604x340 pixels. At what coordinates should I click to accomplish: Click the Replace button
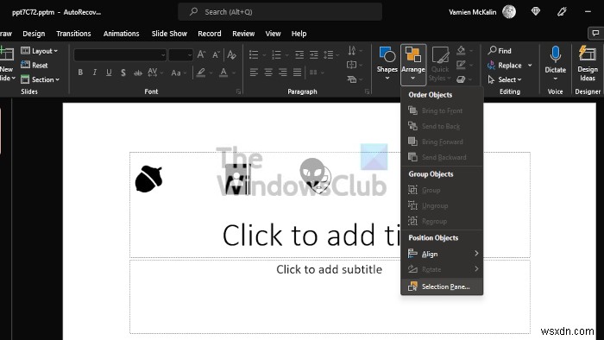point(504,65)
